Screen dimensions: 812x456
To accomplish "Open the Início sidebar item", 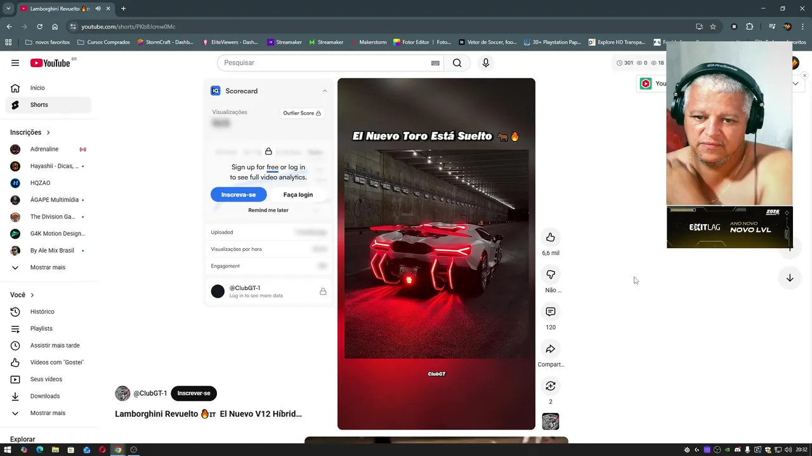I will 48,88.
